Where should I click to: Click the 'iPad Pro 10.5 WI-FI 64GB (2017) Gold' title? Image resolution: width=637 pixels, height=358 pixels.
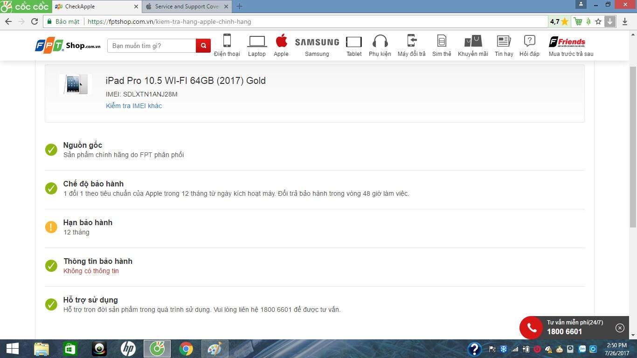(186, 81)
